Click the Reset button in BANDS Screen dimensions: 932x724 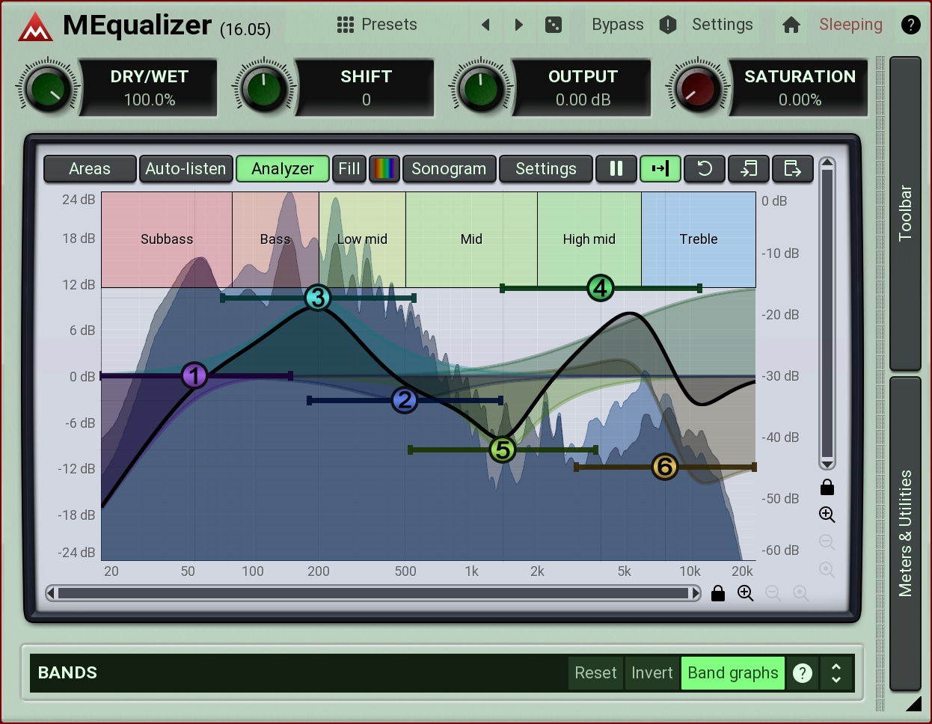click(595, 673)
